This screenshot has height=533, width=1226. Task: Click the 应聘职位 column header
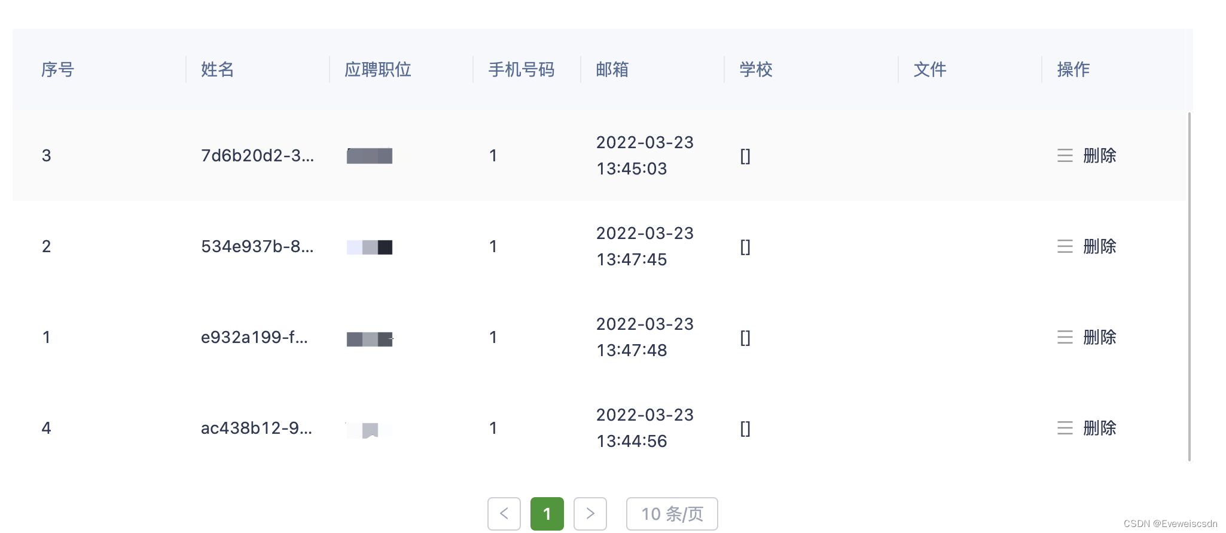(377, 69)
